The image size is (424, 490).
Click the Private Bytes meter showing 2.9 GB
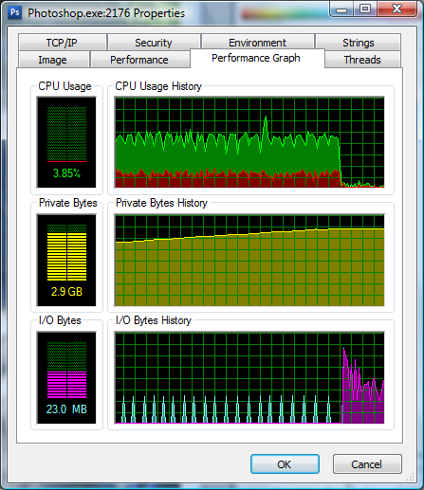pos(66,261)
